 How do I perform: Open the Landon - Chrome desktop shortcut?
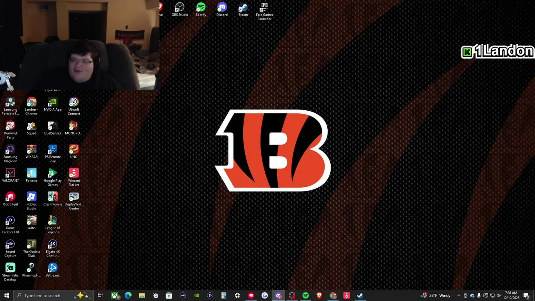coord(31,107)
